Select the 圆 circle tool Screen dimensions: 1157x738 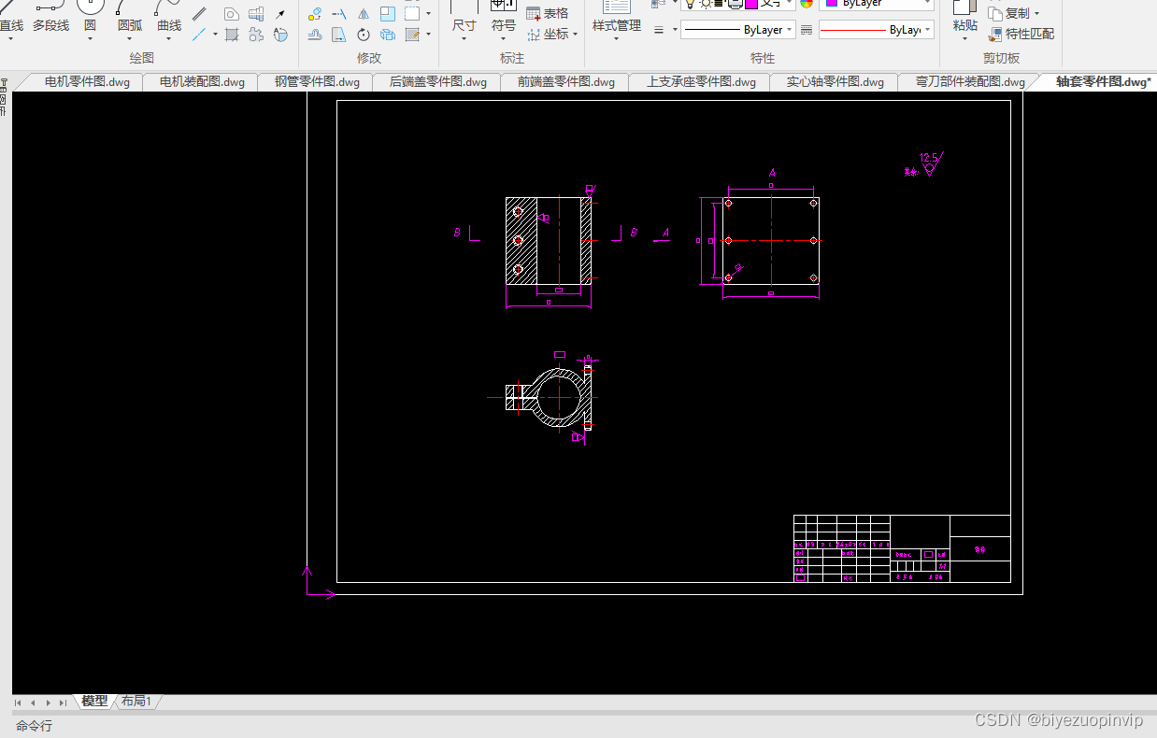pos(90,17)
